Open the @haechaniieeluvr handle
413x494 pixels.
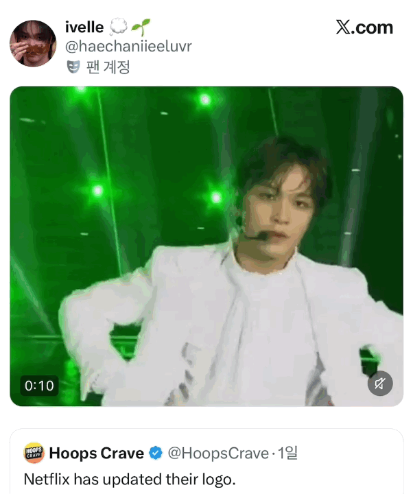click(128, 47)
